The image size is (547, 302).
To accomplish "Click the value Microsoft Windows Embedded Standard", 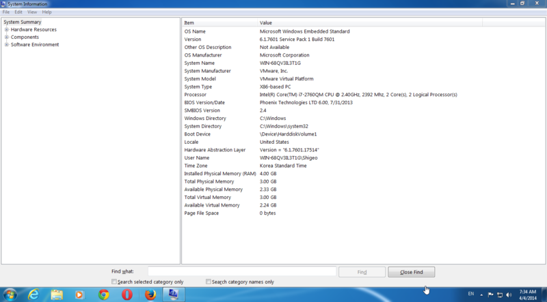I will coord(304,31).
